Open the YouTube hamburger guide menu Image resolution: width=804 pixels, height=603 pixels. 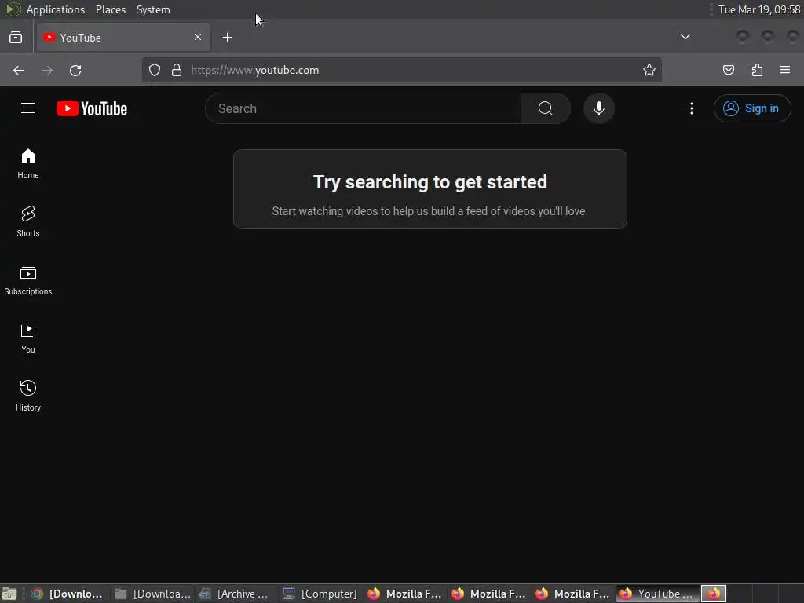(x=28, y=108)
